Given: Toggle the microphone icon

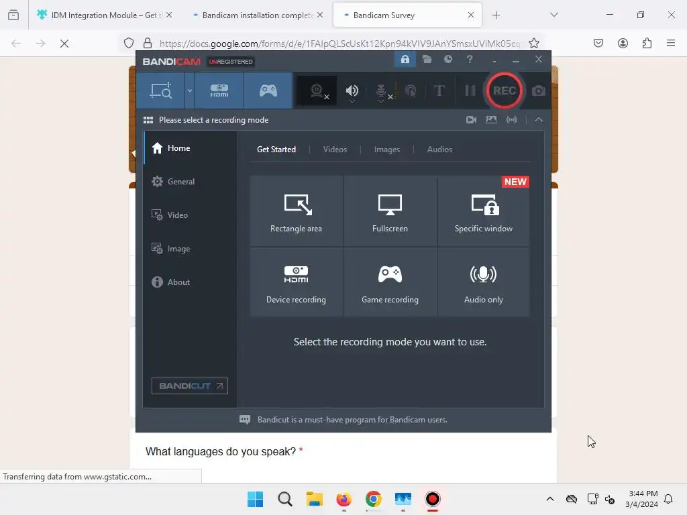Looking at the screenshot, I should [381, 91].
